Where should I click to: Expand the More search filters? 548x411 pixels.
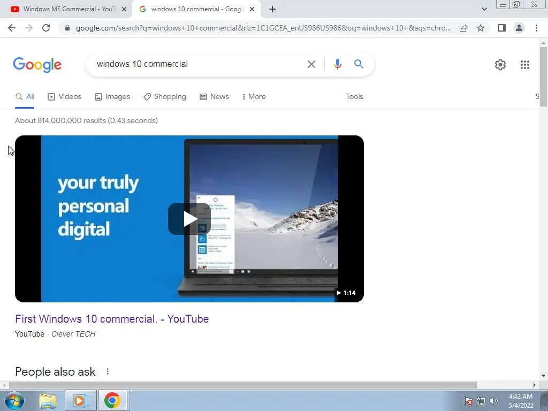[x=254, y=97]
